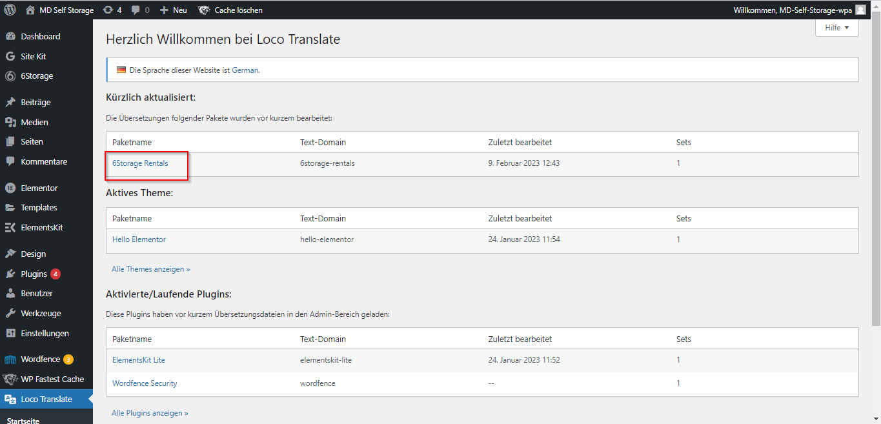Click the Medien media icon
This screenshot has width=881, height=424.
pyautogui.click(x=10, y=122)
